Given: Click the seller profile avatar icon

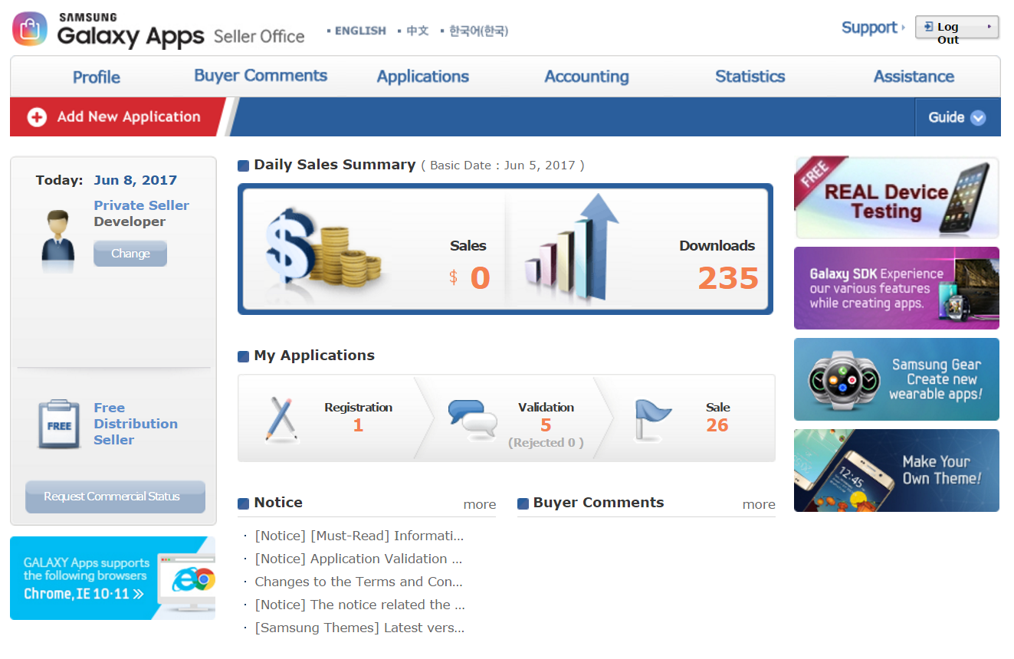Looking at the screenshot, I should [x=58, y=240].
